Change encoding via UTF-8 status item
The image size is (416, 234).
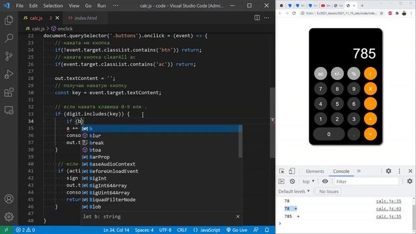pyautogui.click(x=165, y=230)
